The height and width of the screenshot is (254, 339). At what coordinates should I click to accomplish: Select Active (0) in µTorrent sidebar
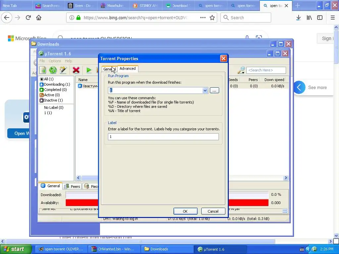click(x=50, y=95)
